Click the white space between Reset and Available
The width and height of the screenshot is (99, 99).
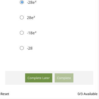tap(43, 94)
